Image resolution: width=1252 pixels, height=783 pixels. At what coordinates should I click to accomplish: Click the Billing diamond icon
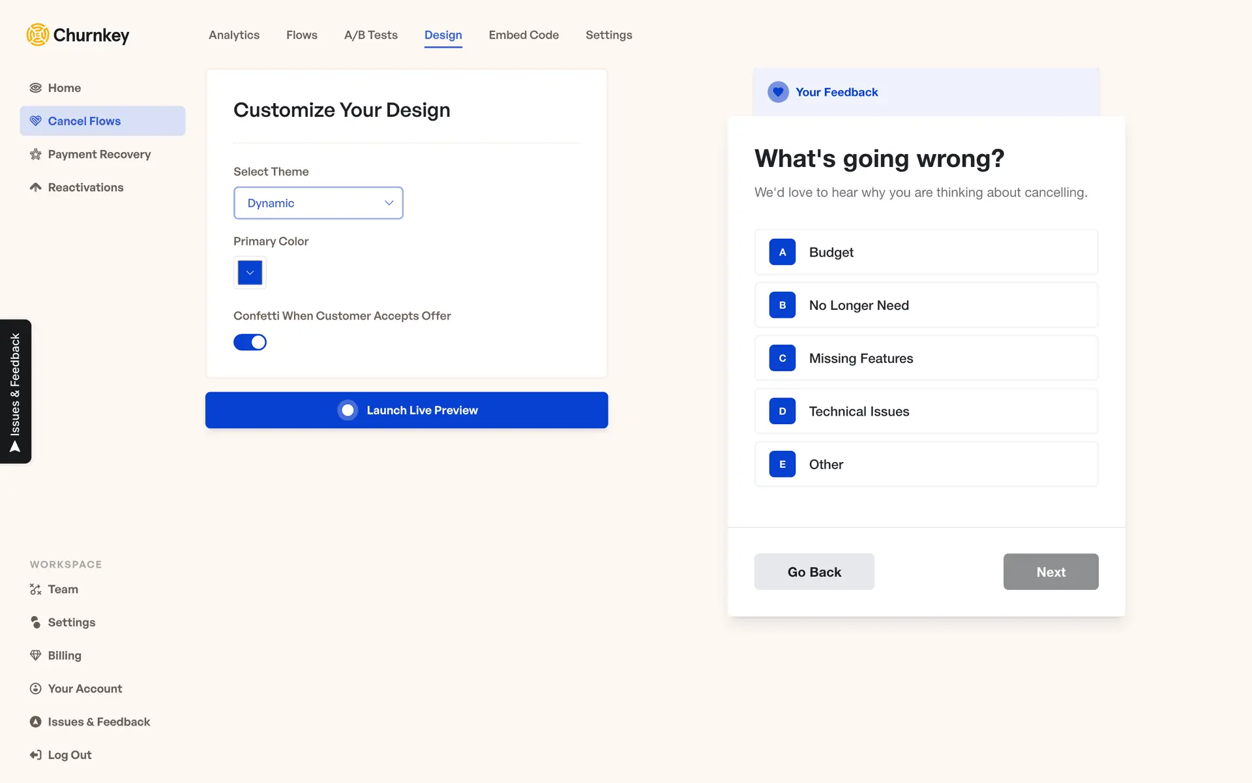click(x=36, y=655)
